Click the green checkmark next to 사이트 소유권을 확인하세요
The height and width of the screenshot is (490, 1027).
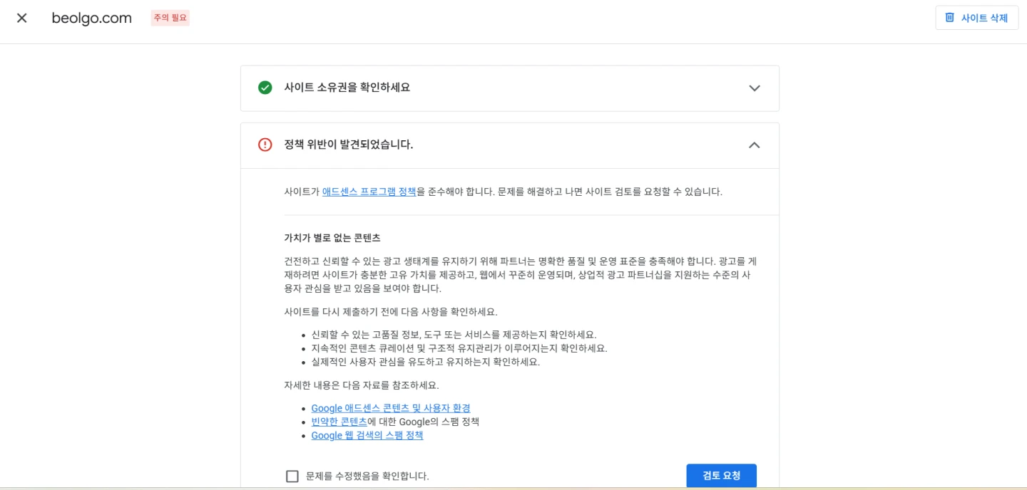click(x=265, y=88)
